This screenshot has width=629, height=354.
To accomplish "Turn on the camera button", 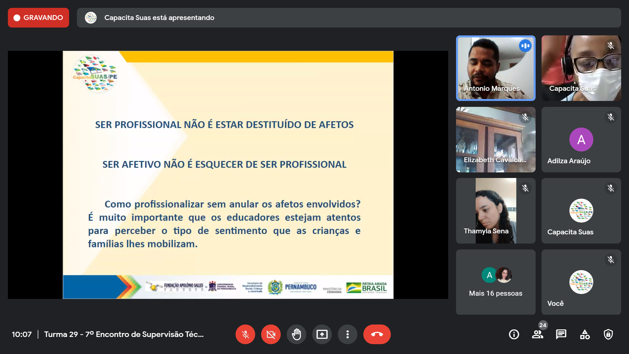I will pyautogui.click(x=271, y=334).
